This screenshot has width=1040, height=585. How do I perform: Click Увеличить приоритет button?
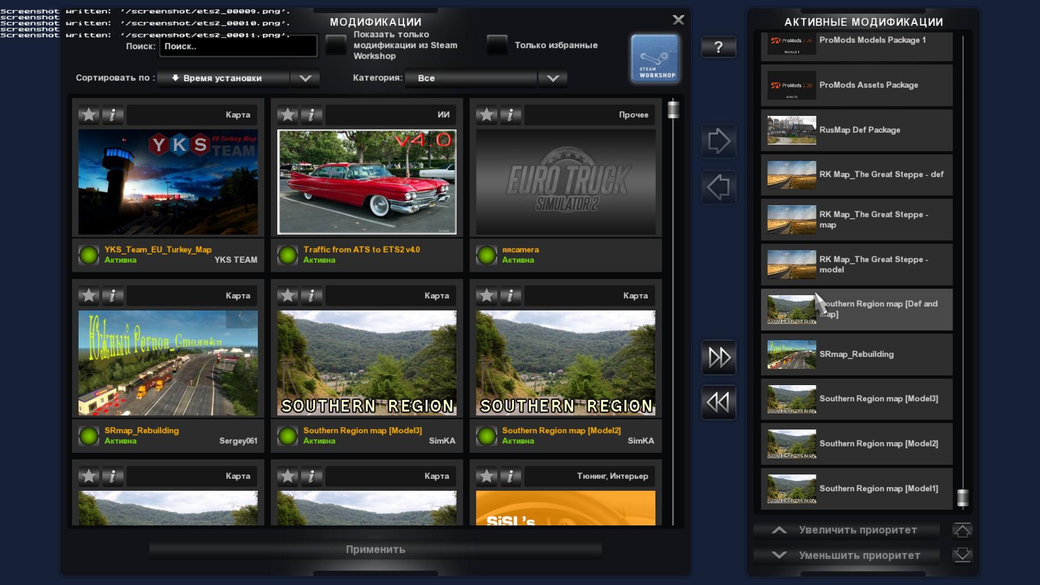(847, 530)
